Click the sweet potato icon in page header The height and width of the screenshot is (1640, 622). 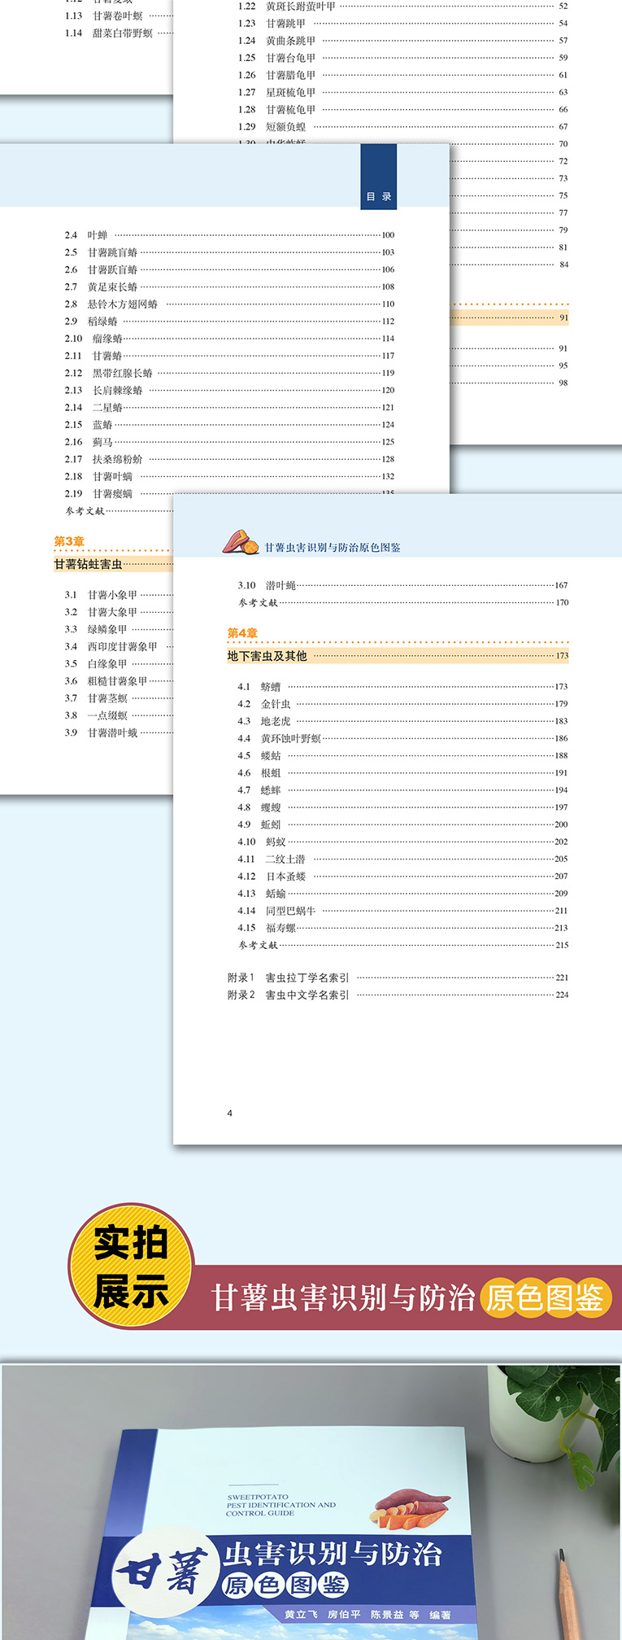tap(241, 542)
